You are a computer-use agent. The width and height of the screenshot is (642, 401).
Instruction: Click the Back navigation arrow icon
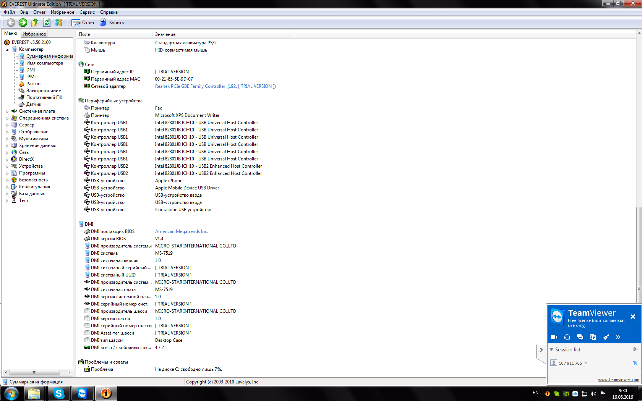point(11,23)
